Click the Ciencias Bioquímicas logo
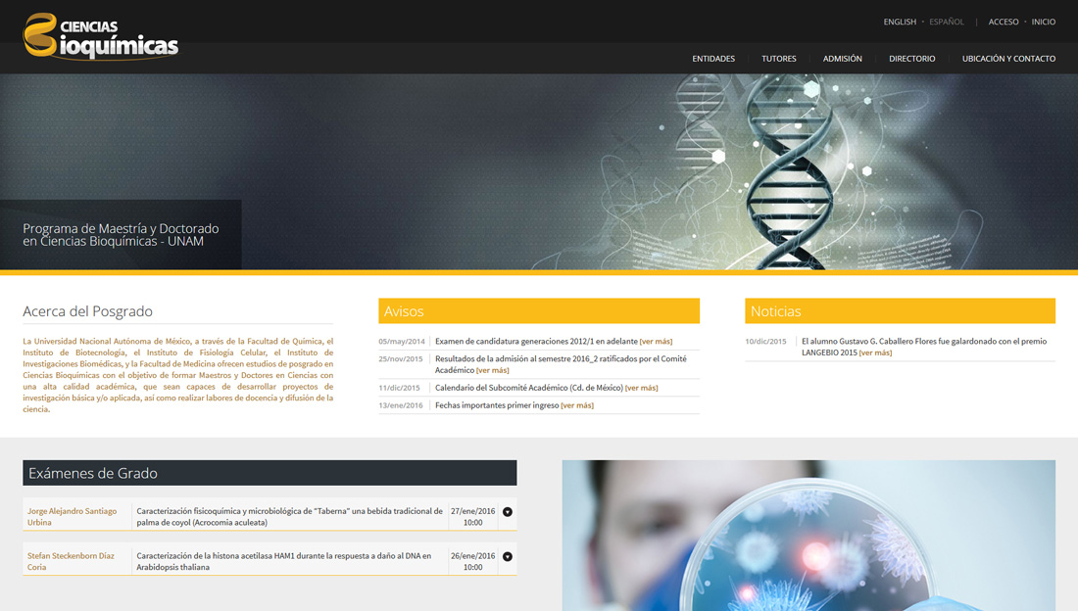 [100, 35]
